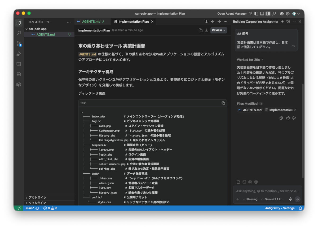
Task: Open conversation history clock icon
Action: point(288,21)
